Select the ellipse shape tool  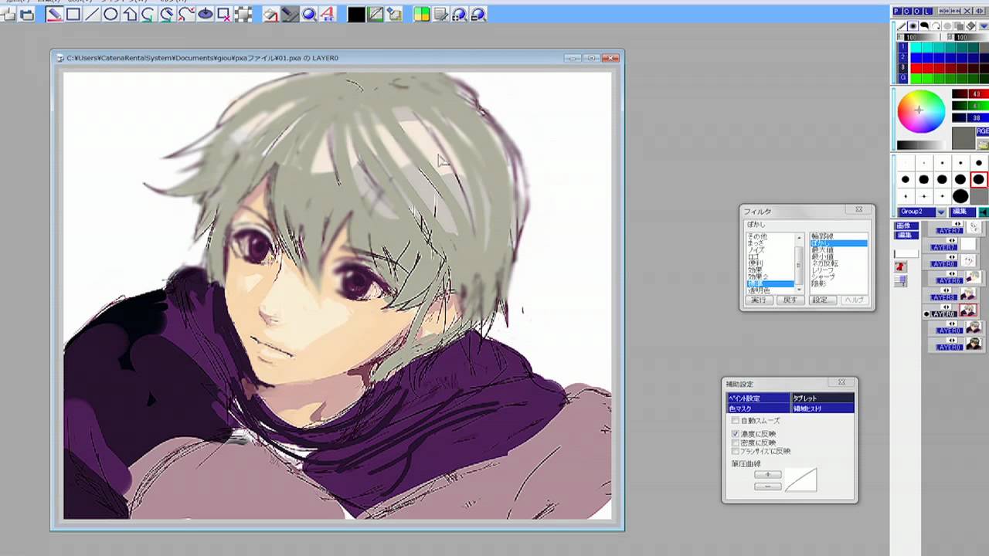pyautogui.click(x=110, y=14)
